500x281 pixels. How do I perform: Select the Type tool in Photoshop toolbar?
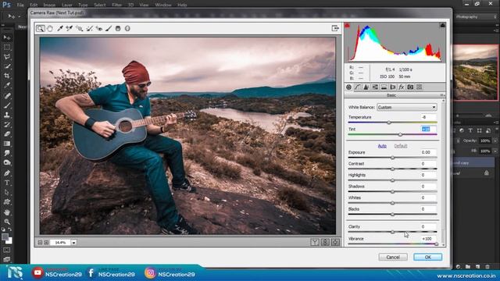(7, 183)
